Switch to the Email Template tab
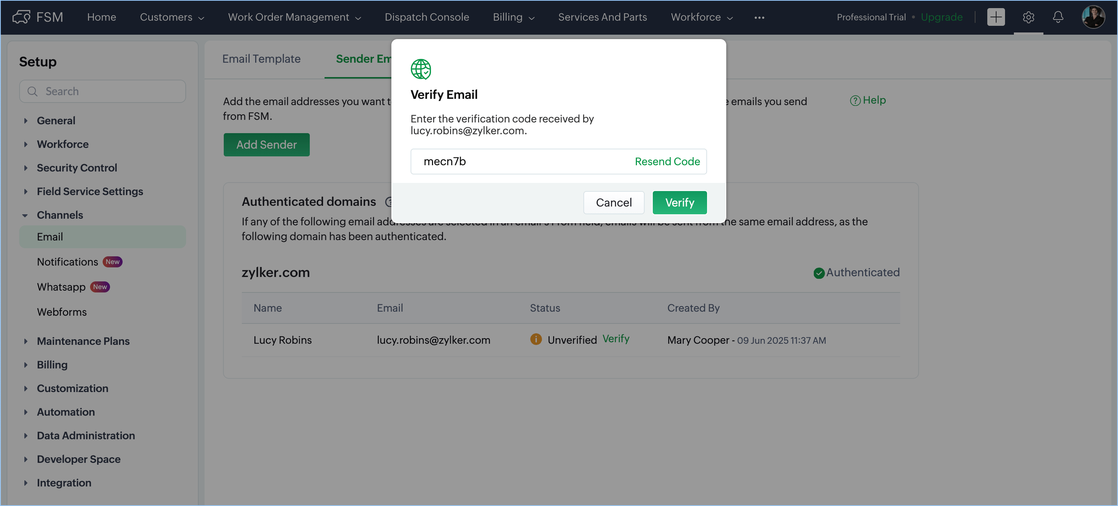Image resolution: width=1118 pixels, height=506 pixels. tap(261, 59)
